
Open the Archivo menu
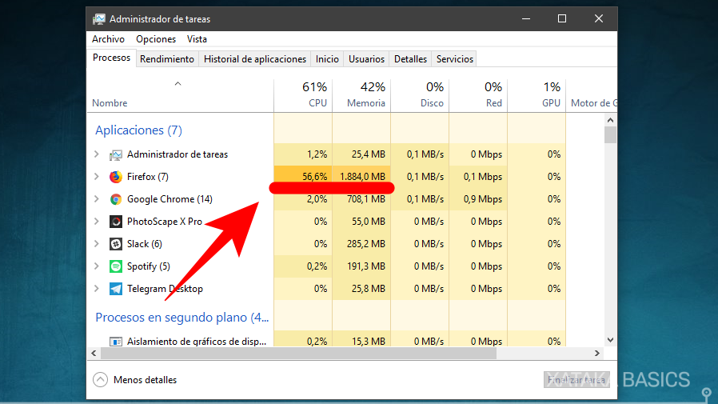(108, 39)
